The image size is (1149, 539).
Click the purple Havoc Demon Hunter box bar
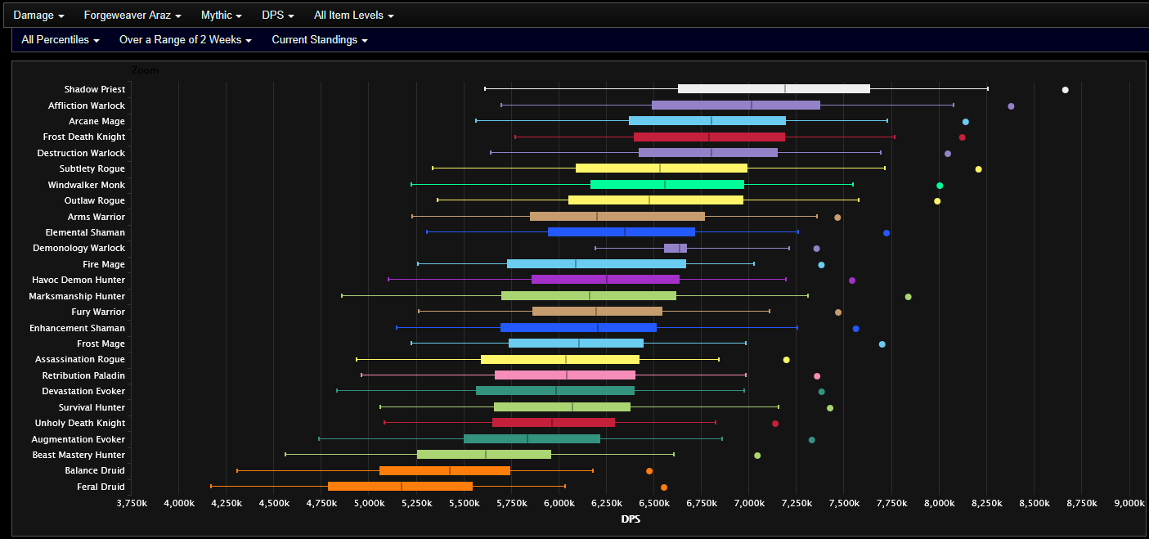[x=605, y=280]
